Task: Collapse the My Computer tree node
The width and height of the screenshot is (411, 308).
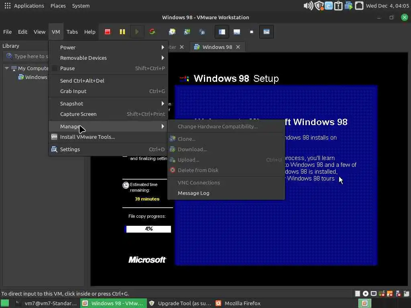Action: click(7, 68)
